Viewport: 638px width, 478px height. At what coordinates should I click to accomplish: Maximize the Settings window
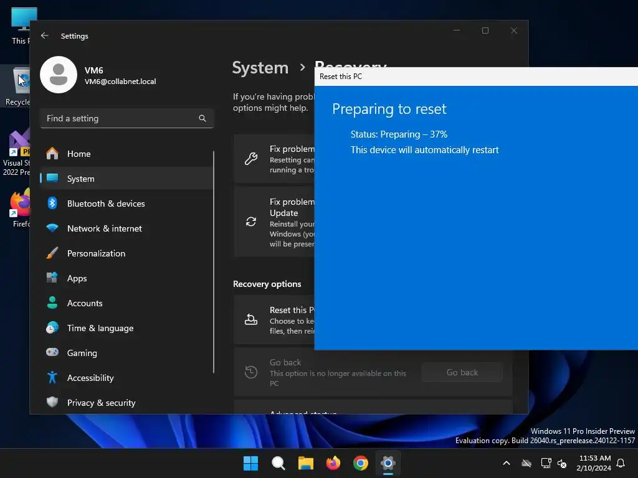(x=485, y=30)
